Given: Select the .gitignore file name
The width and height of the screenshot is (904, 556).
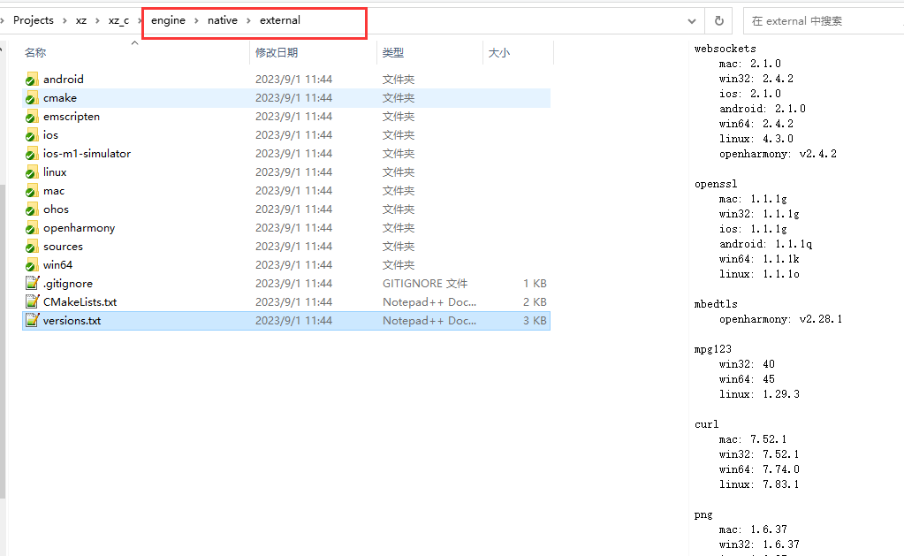Looking at the screenshot, I should (67, 284).
